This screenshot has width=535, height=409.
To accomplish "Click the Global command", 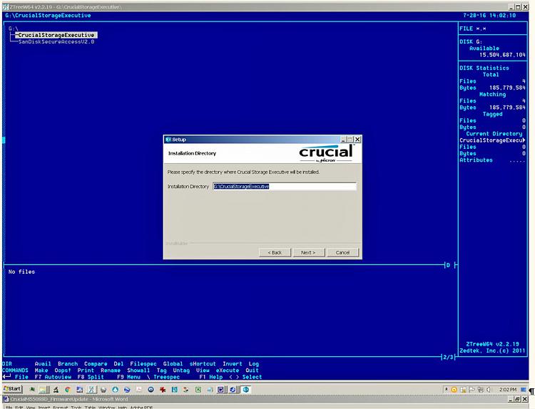I will click(173, 363).
